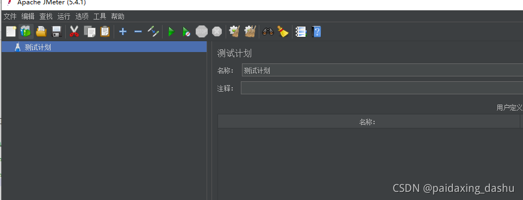
Task: Start test without pauses icon
Action: pos(186,32)
